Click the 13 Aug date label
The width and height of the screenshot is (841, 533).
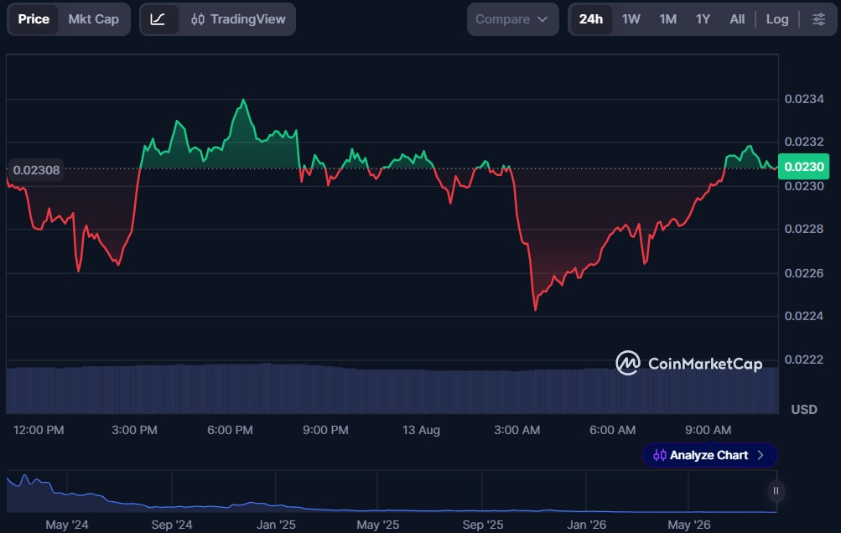tap(421, 430)
